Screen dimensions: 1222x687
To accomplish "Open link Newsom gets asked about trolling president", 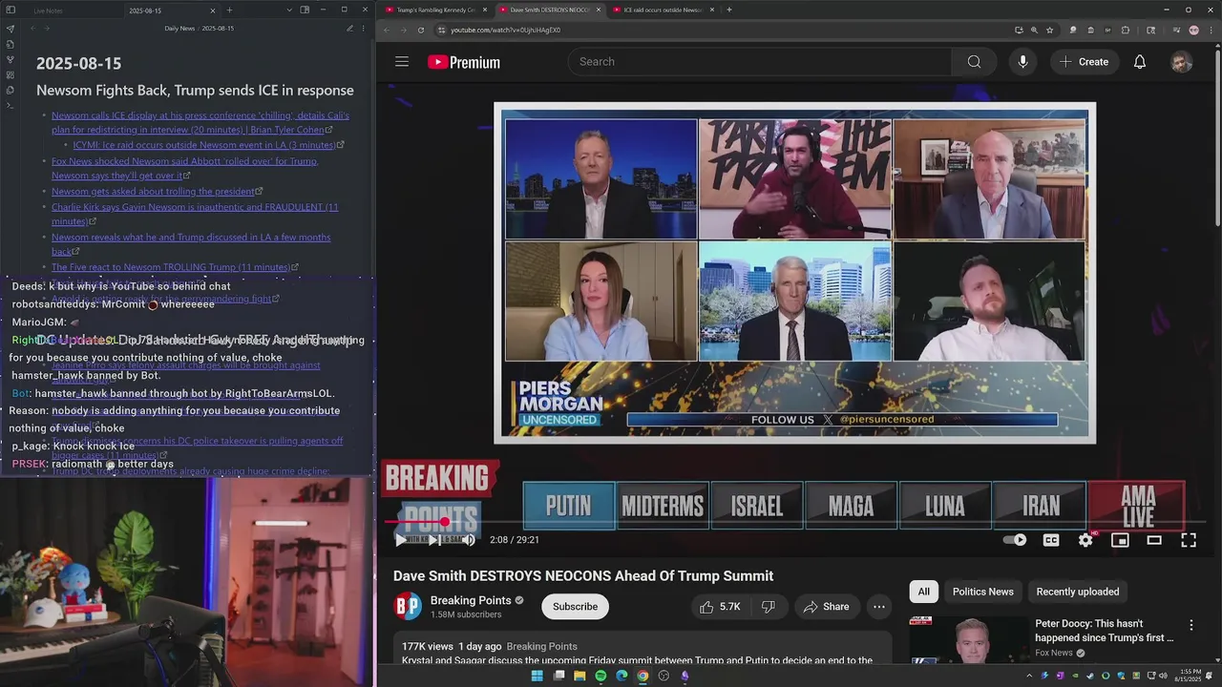I will [153, 192].
